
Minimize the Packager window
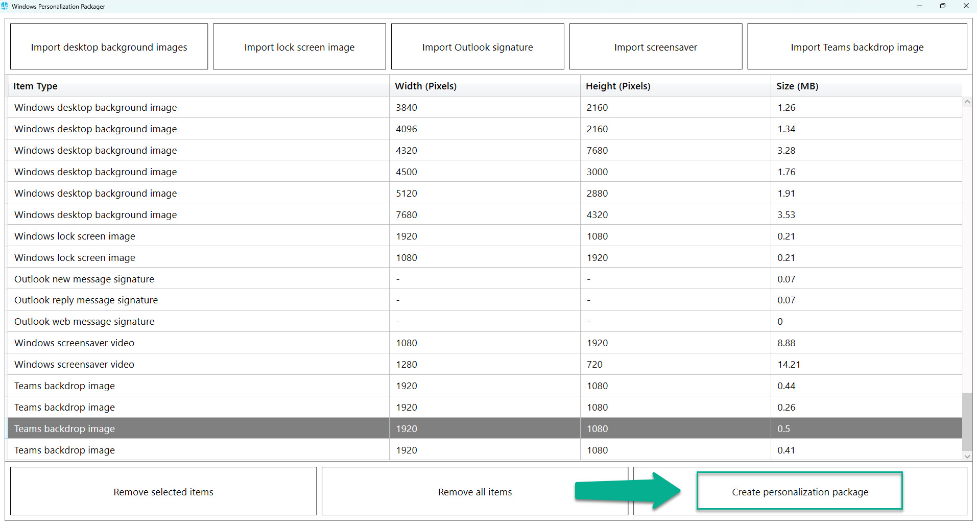click(919, 6)
